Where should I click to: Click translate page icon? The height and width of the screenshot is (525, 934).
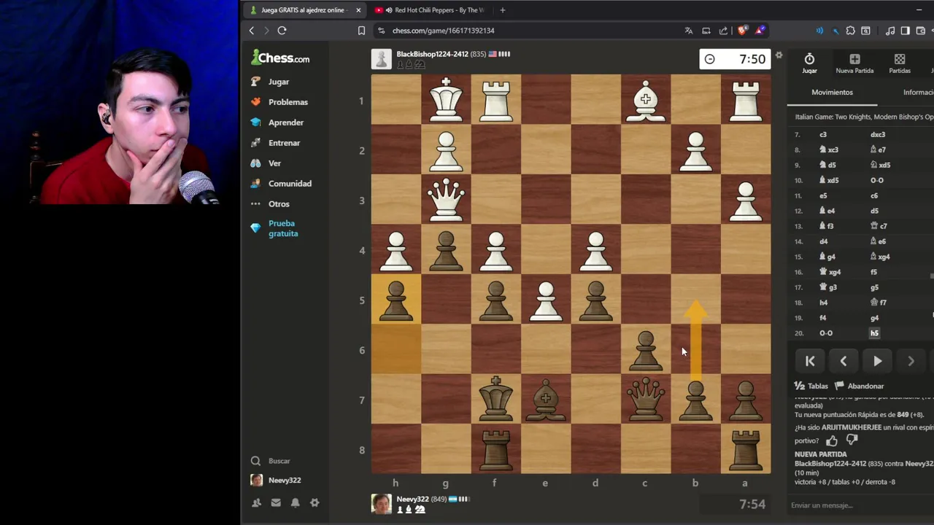point(688,31)
